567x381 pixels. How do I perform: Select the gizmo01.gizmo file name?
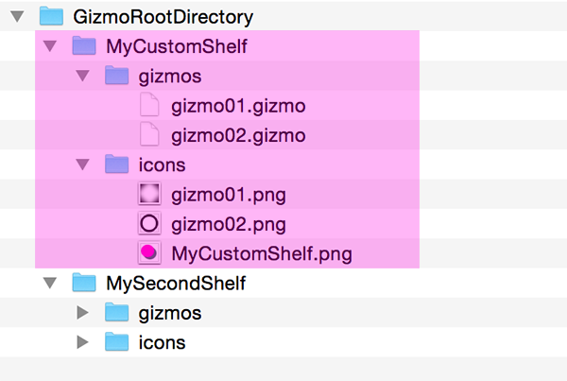(x=238, y=106)
